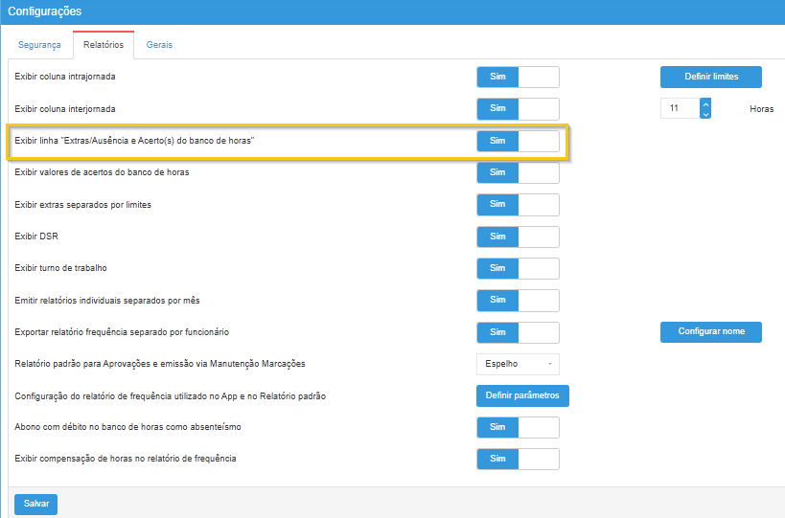Disable Extras/Ausência e Acerto(s) line toggle
Screen dimensions: 785x518
click(518, 141)
